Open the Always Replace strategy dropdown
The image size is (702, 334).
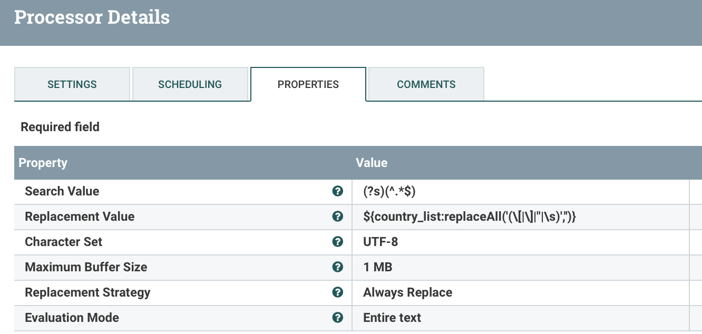[x=407, y=292]
